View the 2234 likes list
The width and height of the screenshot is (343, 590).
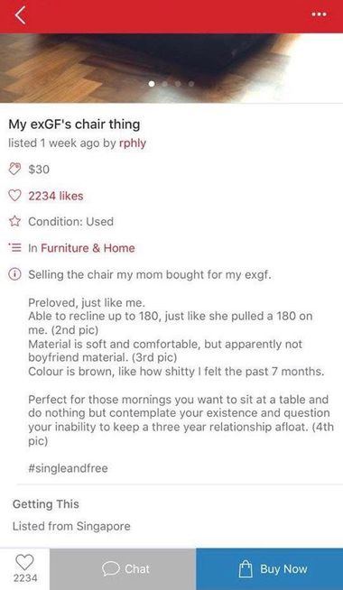56,196
